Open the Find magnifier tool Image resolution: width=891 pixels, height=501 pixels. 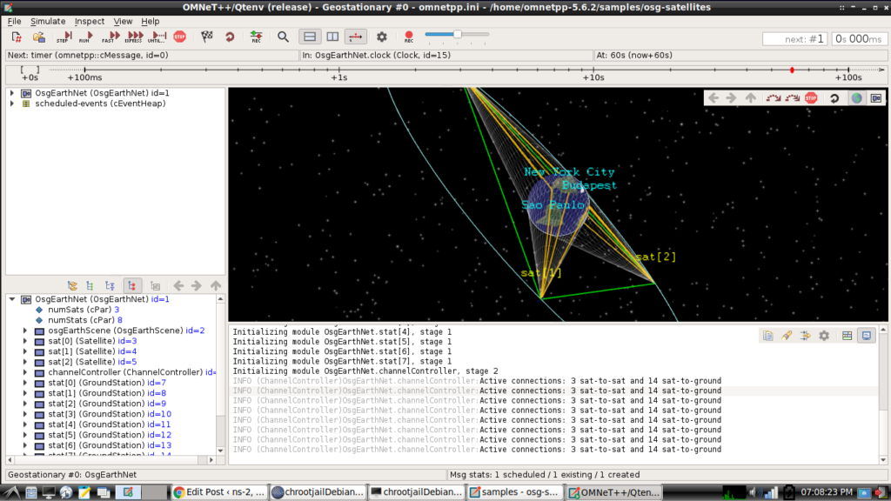(283, 37)
